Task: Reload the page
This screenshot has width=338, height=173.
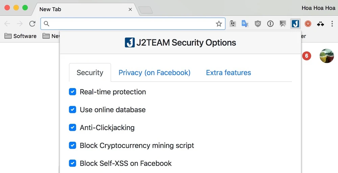Action: [32, 24]
